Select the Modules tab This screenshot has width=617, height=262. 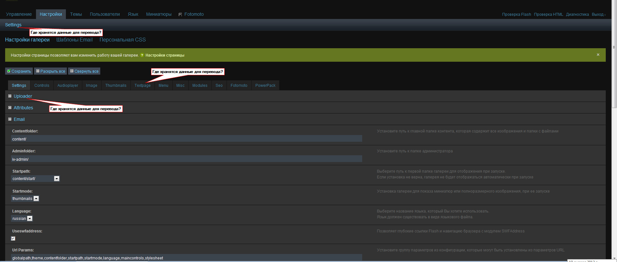tap(200, 86)
